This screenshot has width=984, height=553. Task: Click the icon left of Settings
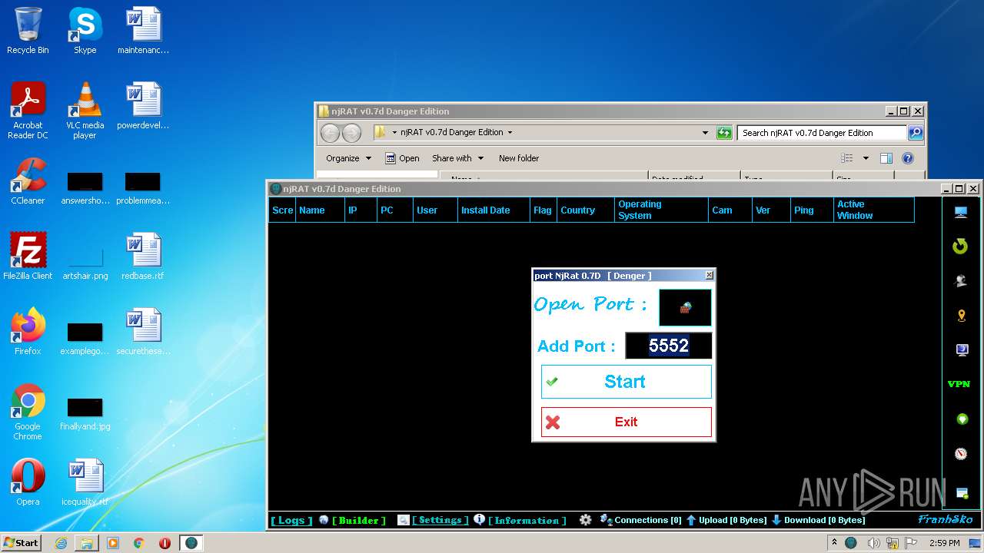[x=404, y=520]
